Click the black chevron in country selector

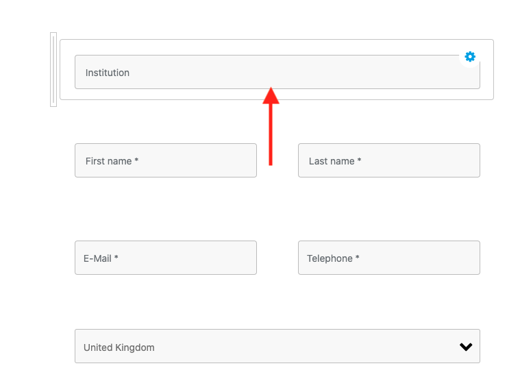(x=466, y=347)
